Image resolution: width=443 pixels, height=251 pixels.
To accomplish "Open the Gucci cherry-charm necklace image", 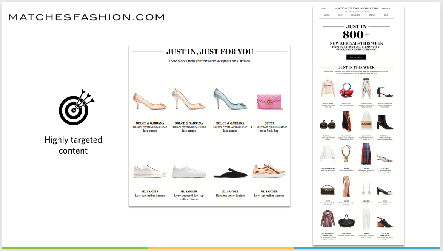I will 346,154.
